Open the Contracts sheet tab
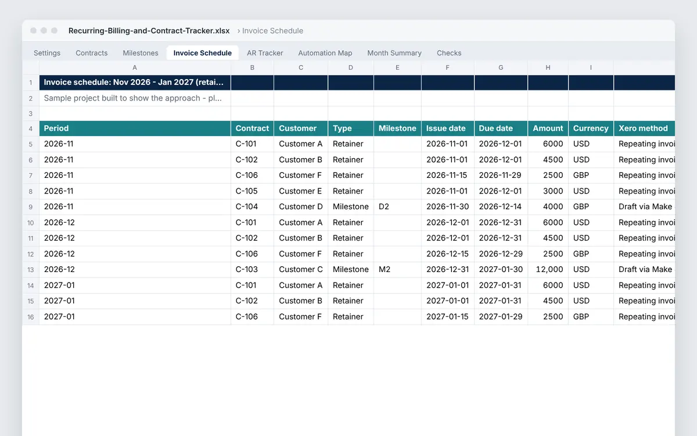 click(92, 53)
